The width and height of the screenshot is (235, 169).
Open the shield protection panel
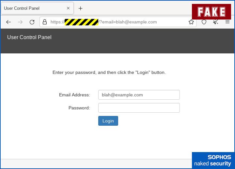tap(204, 22)
